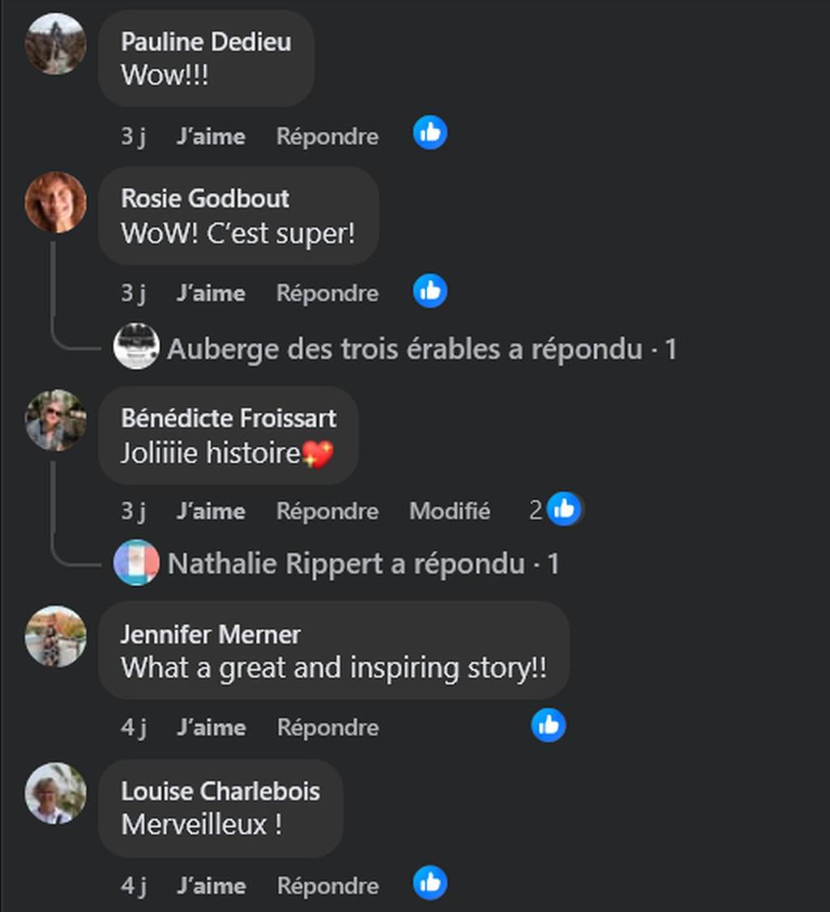Expand Nathalie Rippert's reply thread

tap(363, 563)
